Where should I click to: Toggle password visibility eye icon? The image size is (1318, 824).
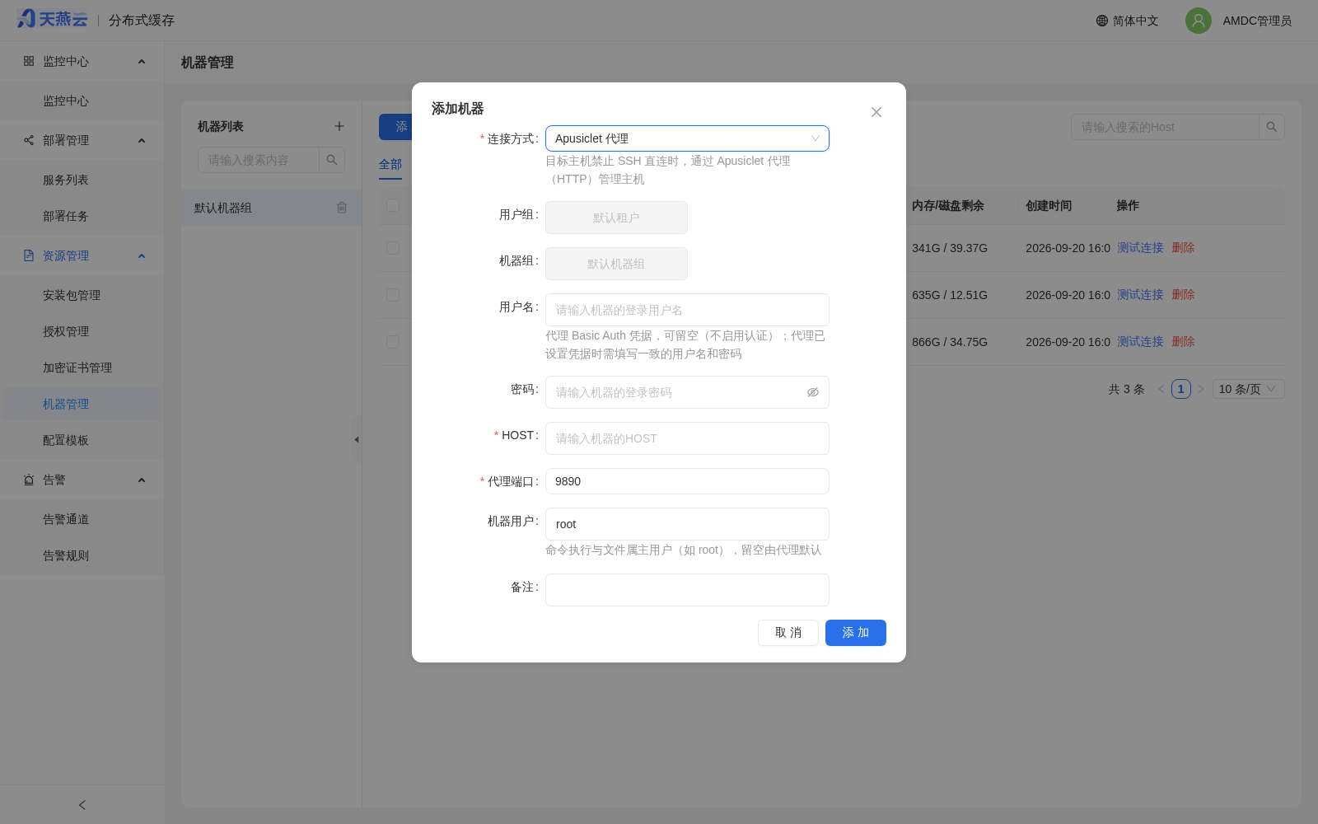point(813,392)
